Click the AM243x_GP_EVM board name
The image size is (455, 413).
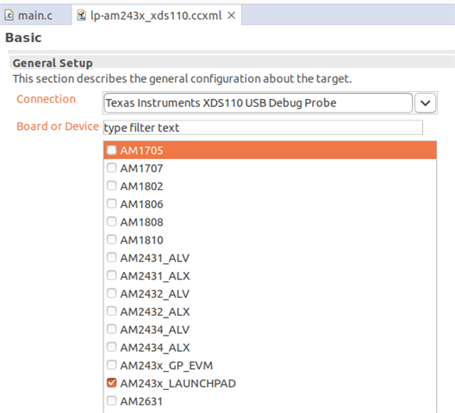coord(166,366)
